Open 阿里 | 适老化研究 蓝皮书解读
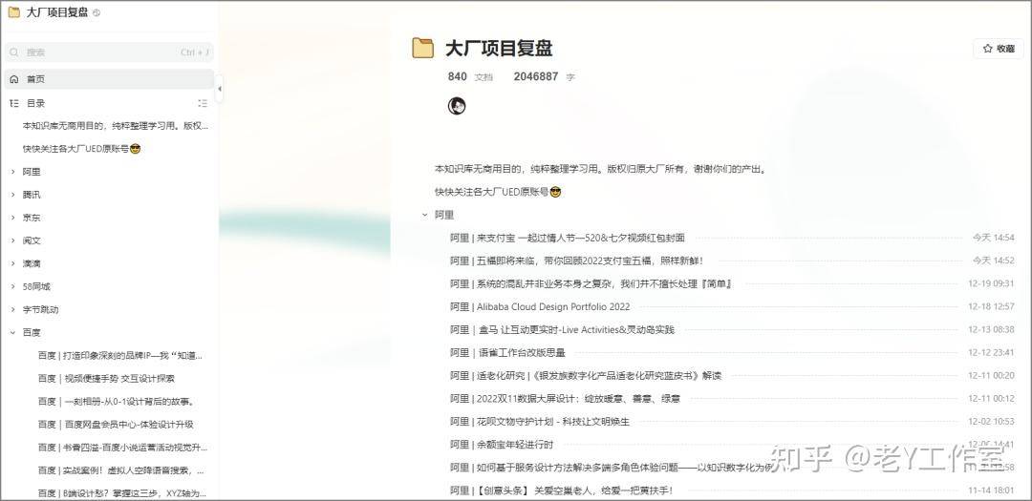 tap(586, 375)
